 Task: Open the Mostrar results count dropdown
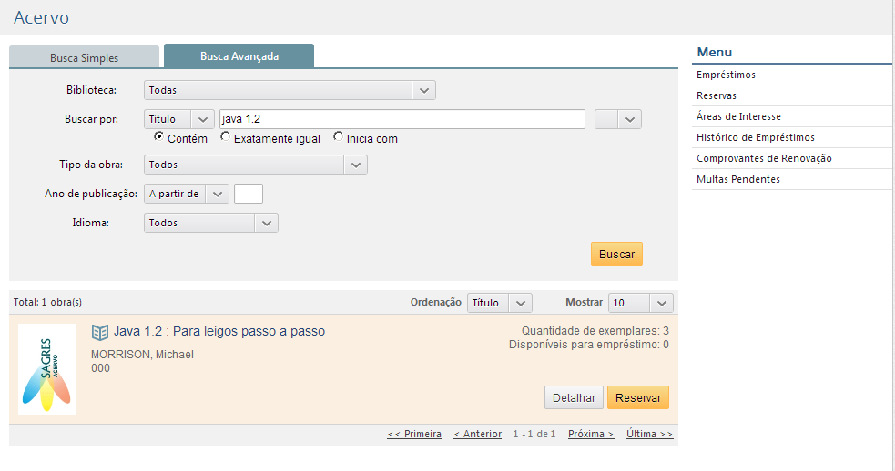641,303
